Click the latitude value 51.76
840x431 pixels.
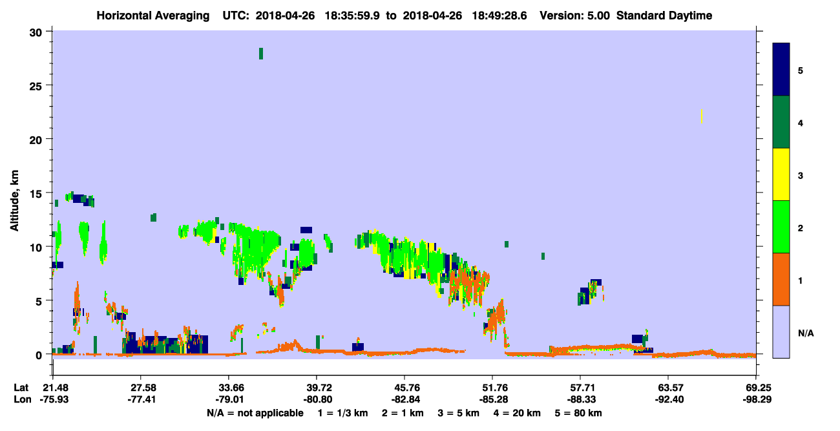pyautogui.click(x=492, y=388)
